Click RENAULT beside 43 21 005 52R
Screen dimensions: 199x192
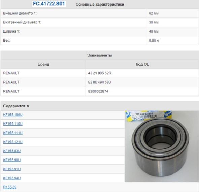click(x=11, y=73)
